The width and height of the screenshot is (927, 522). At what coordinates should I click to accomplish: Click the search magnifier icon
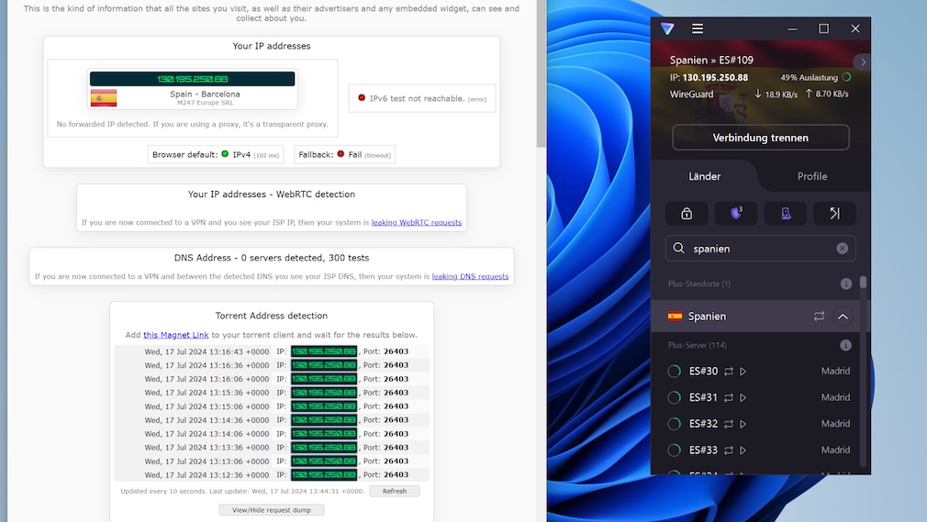pos(678,249)
